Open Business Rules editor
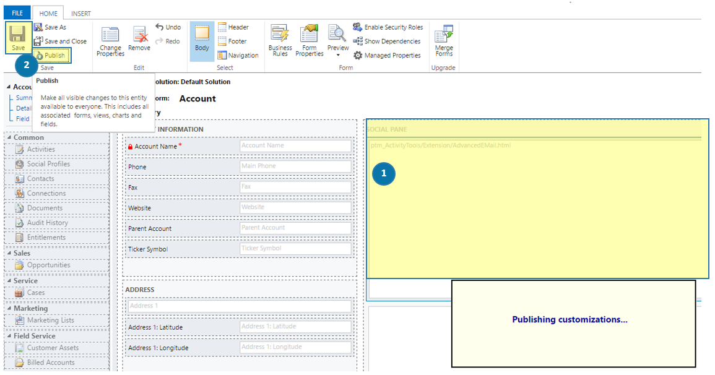The image size is (715, 375). (280, 41)
